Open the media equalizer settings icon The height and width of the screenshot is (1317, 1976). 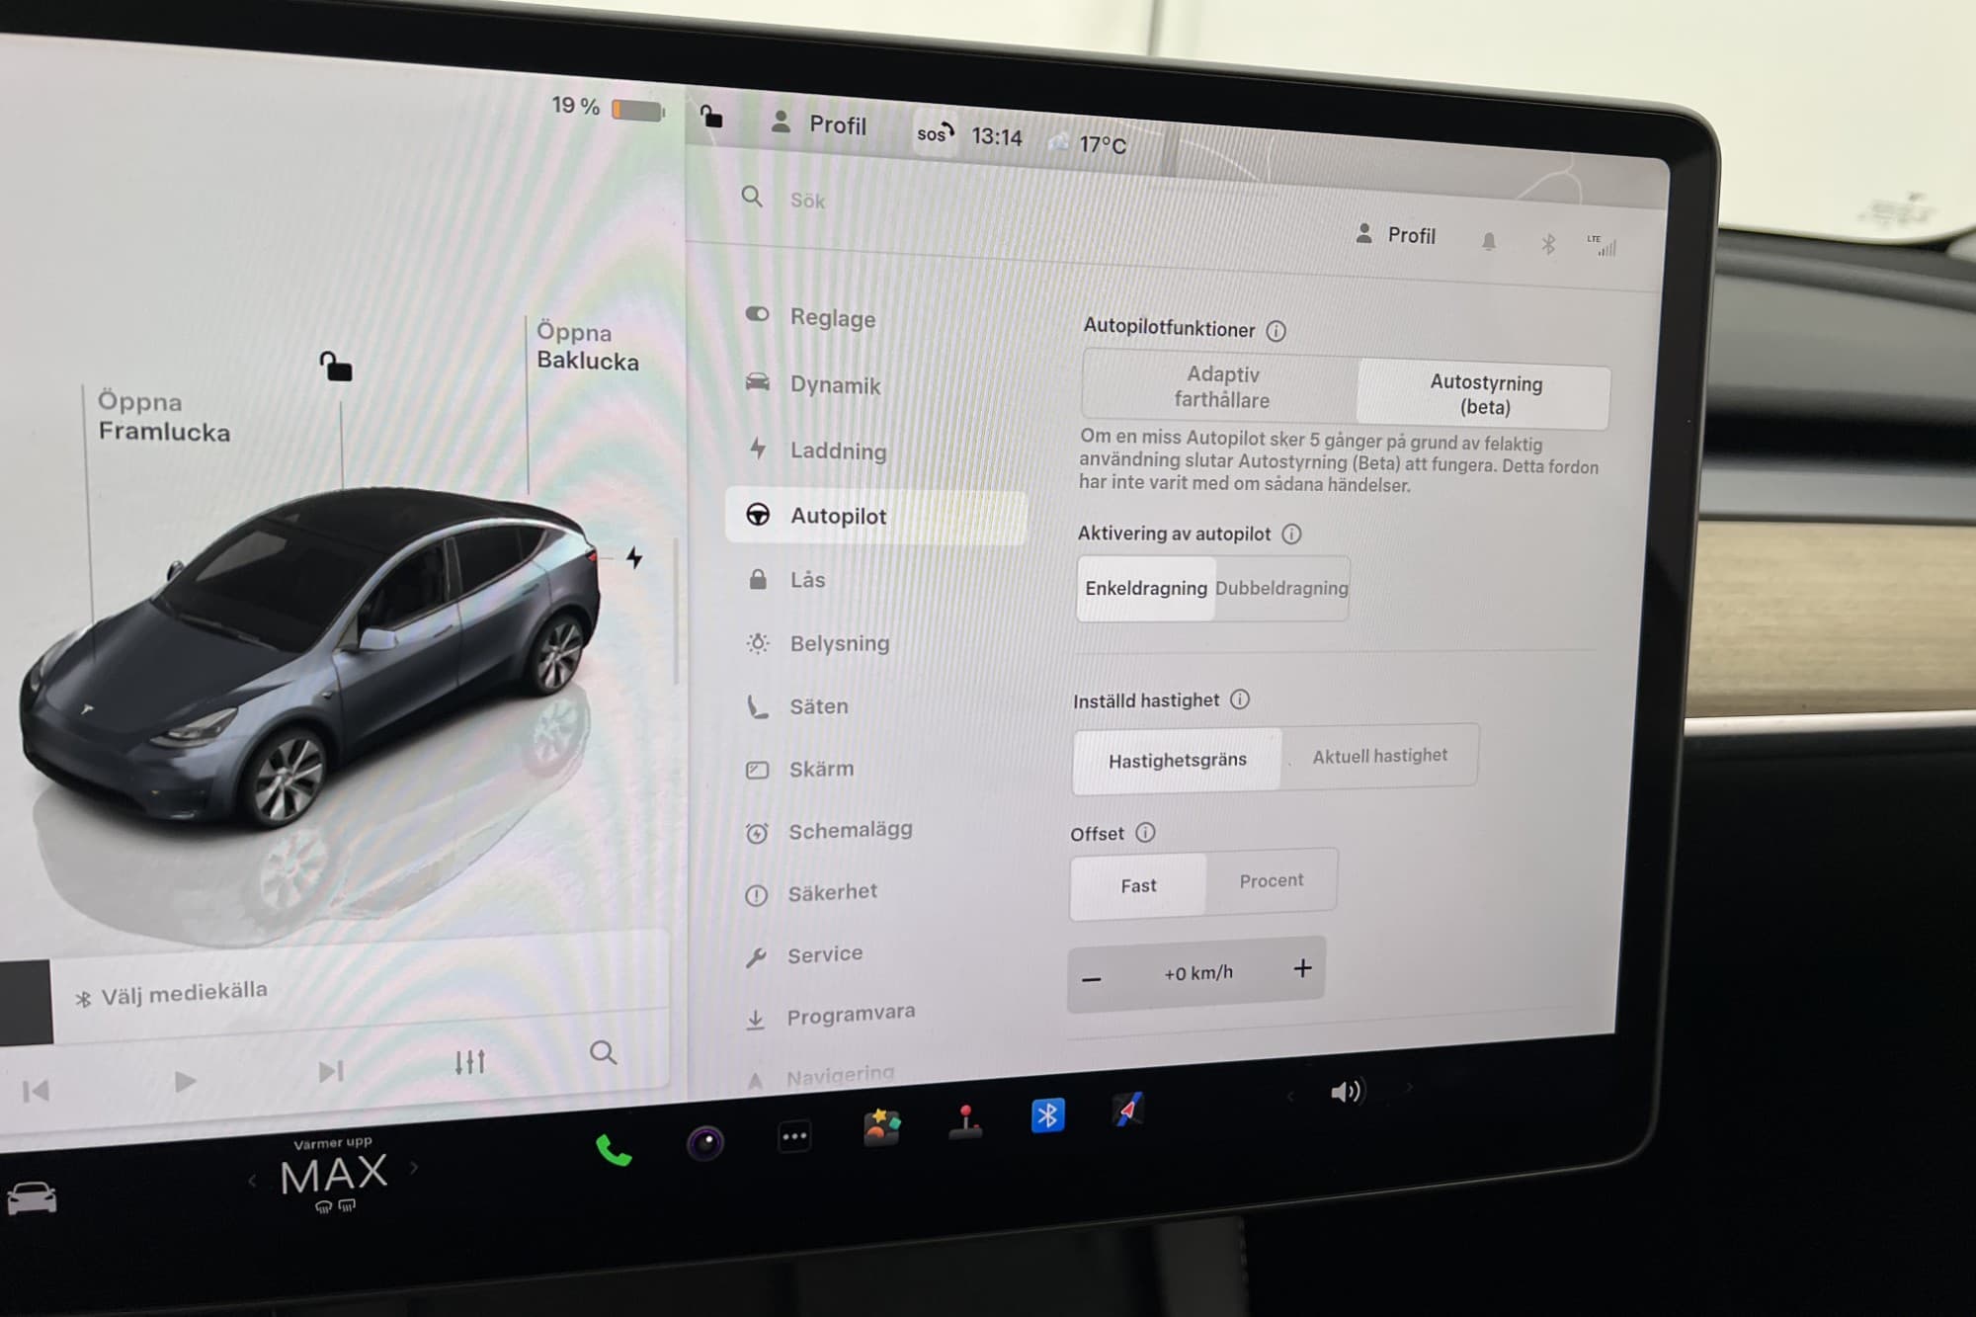click(469, 1062)
